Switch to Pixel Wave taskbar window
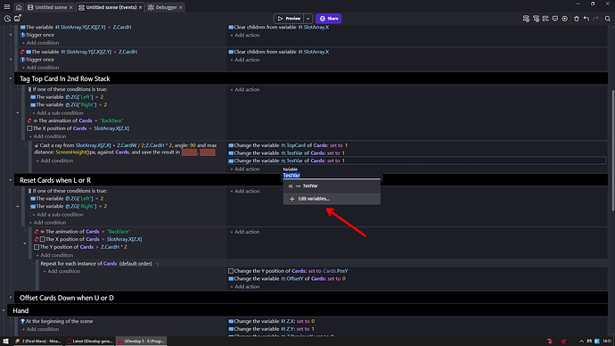The image size is (615, 346). click(38, 341)
